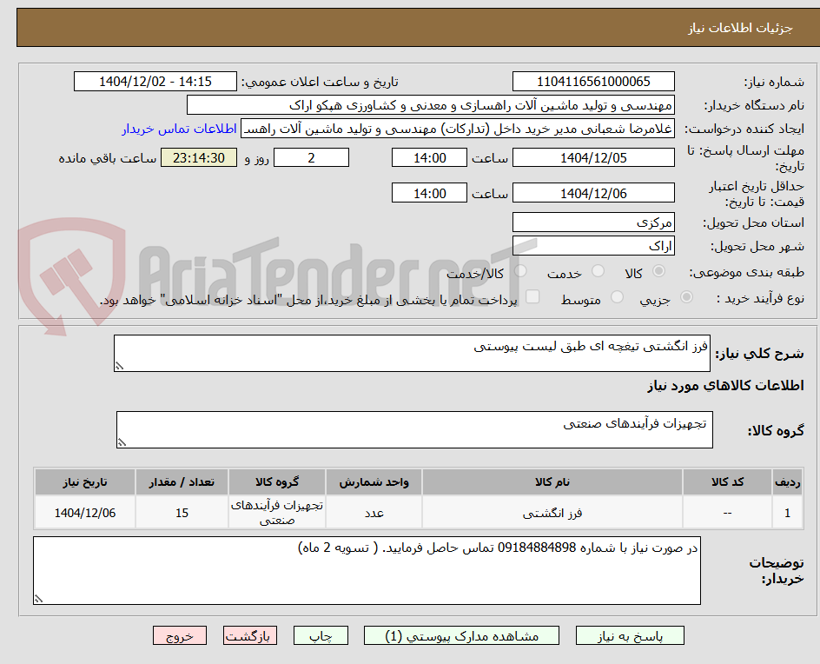820x664 pixels.
Task: Click the announcement date field 1404/12/02 - 14:15
Action: point(155,82)
